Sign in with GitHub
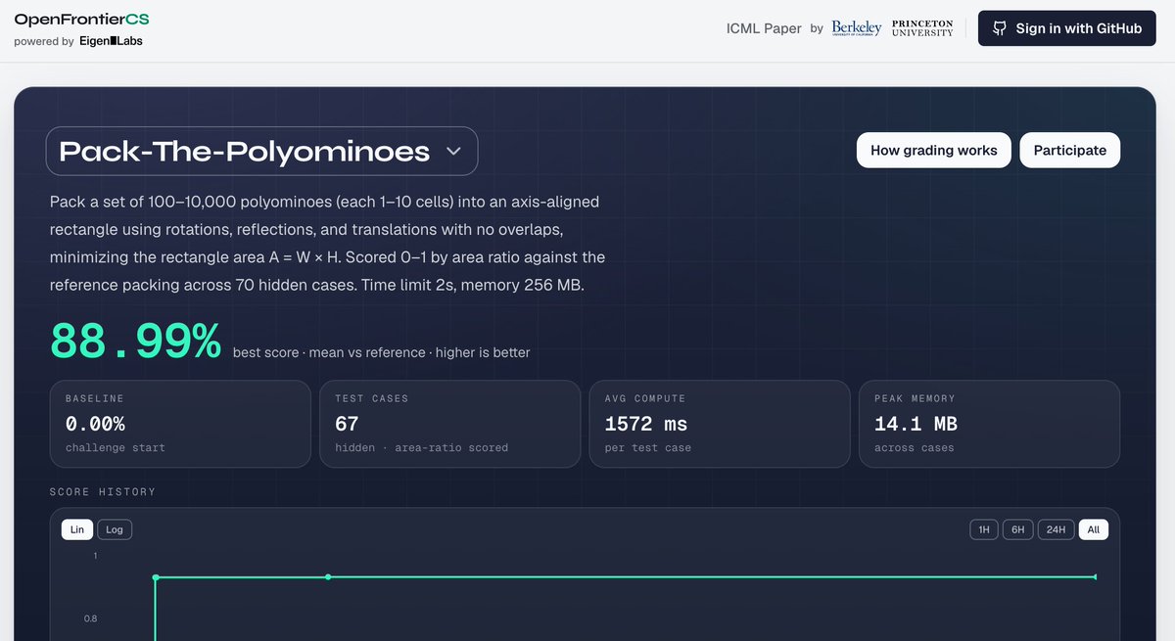The width and height of the screenshot is (1175, 641). pyautogui.click(x=1067, y=28)
